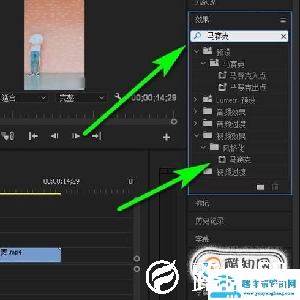Click the program monitor timecode 00;00;14;29
300x300 pixels.
point(154,98)
